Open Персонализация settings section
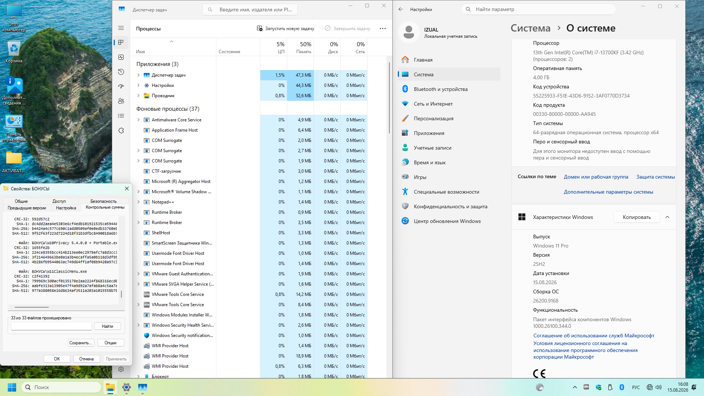The height and width of the screenshot is (396, 704). [449, 118]
